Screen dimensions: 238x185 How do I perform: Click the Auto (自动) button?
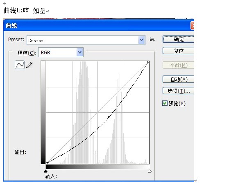coord(178,79)
